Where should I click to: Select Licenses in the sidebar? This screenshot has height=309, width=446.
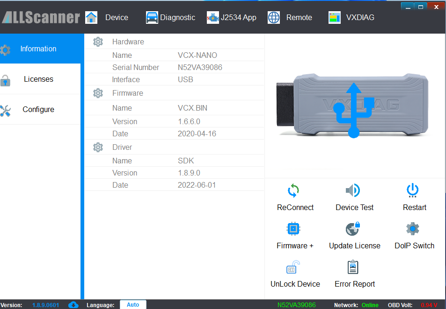[x=38, y=79]
